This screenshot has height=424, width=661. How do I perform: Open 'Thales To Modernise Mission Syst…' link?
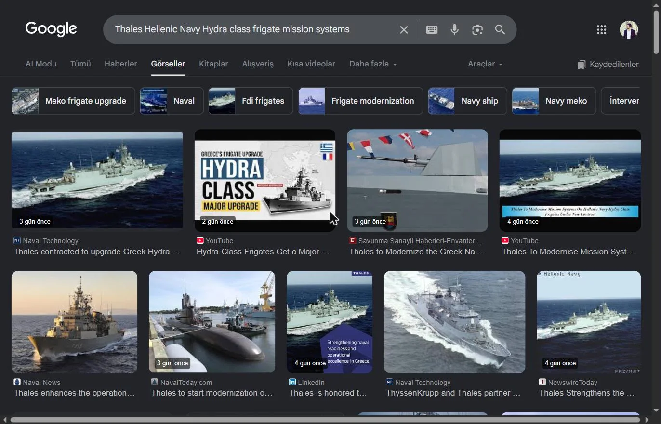point(568,252)
